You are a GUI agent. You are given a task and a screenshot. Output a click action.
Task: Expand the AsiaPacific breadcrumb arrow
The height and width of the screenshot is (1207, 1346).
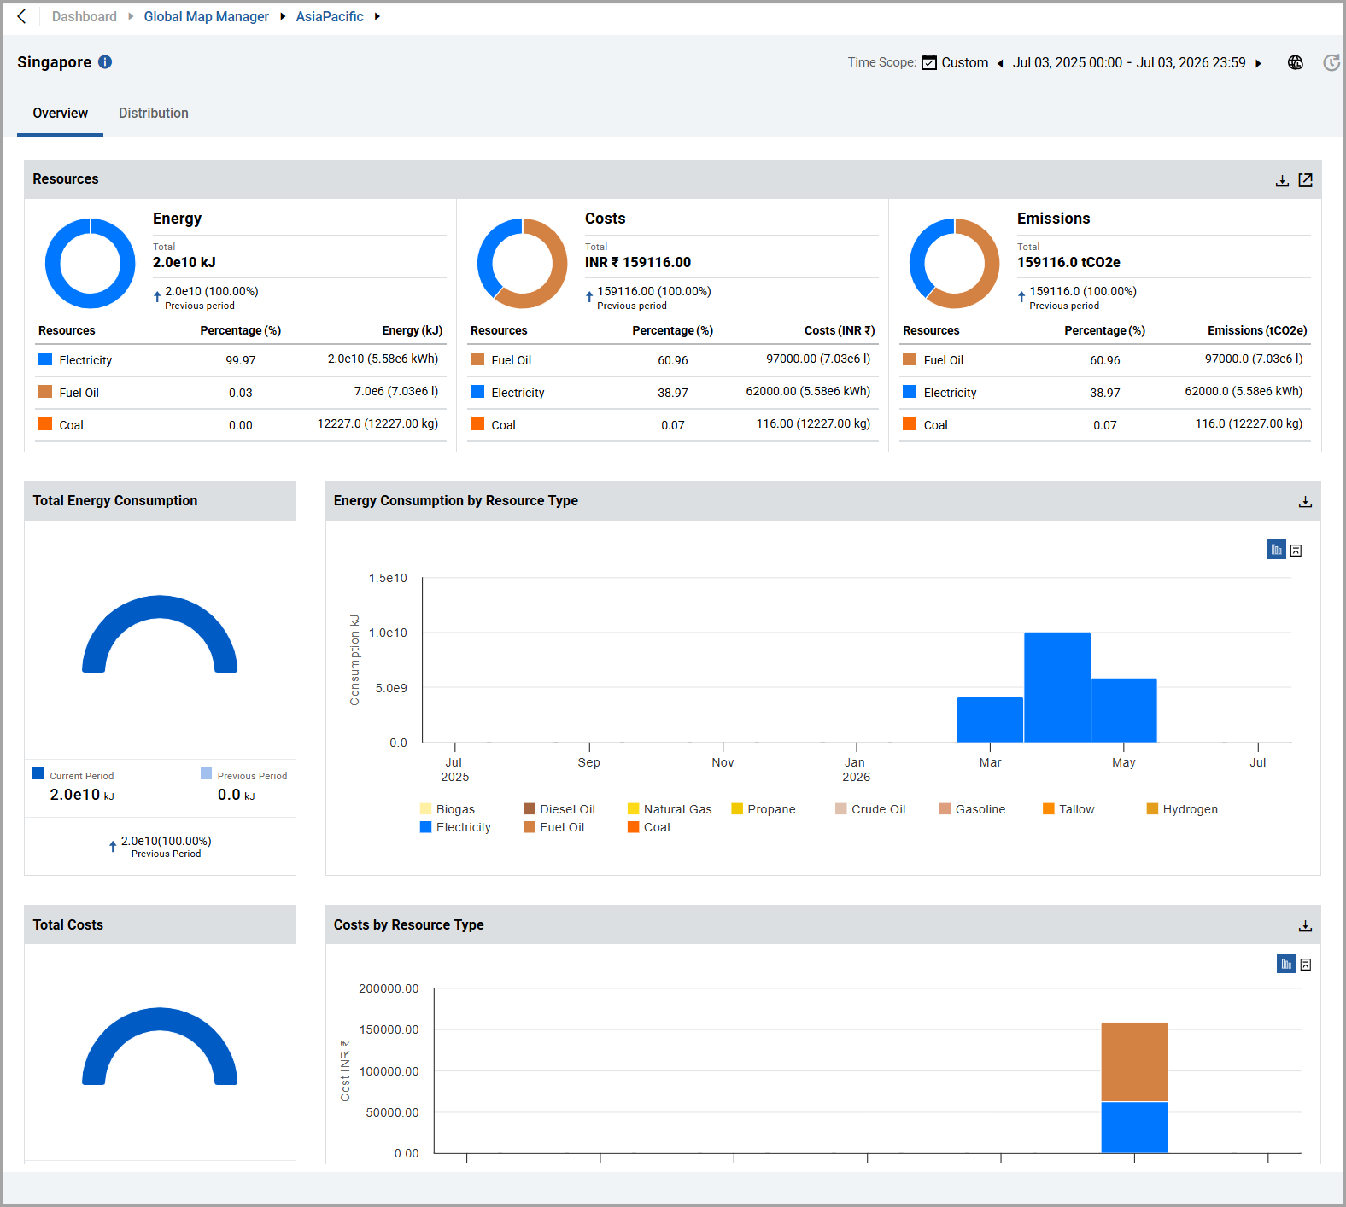tap(377, 16)
